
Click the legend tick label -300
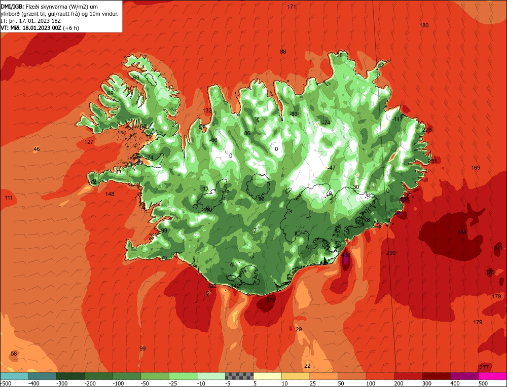(62, 383)
